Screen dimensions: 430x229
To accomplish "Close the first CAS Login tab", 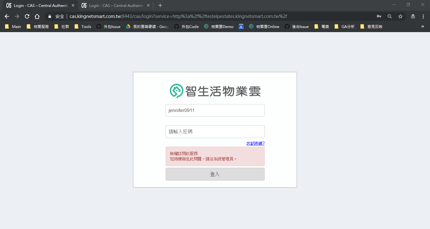I will coord(73,5).
